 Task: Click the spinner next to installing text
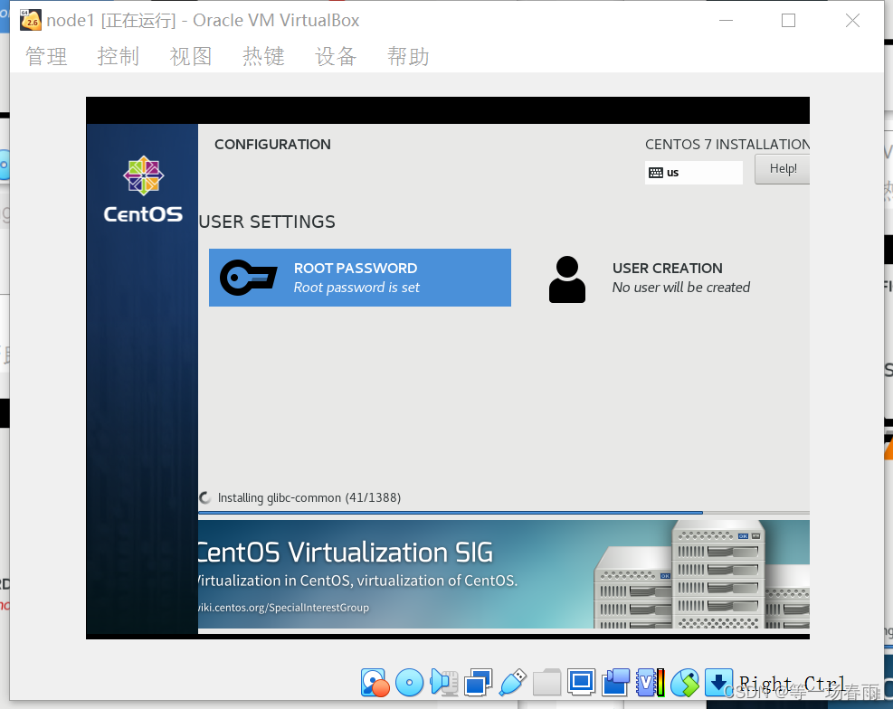205,498
